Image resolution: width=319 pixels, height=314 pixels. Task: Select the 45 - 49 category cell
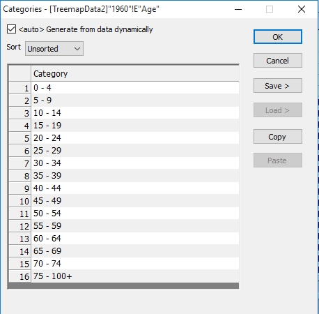(x=135, y=201)
